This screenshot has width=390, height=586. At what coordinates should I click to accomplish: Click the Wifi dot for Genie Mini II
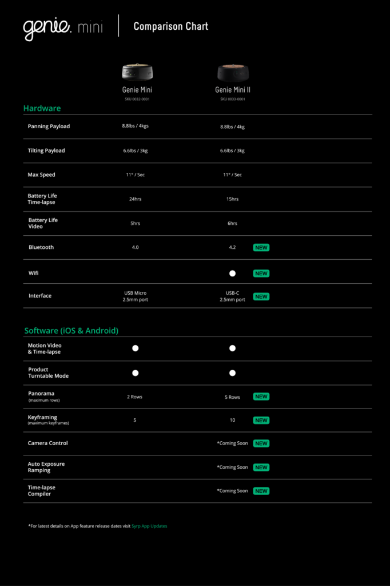[232, 274]
